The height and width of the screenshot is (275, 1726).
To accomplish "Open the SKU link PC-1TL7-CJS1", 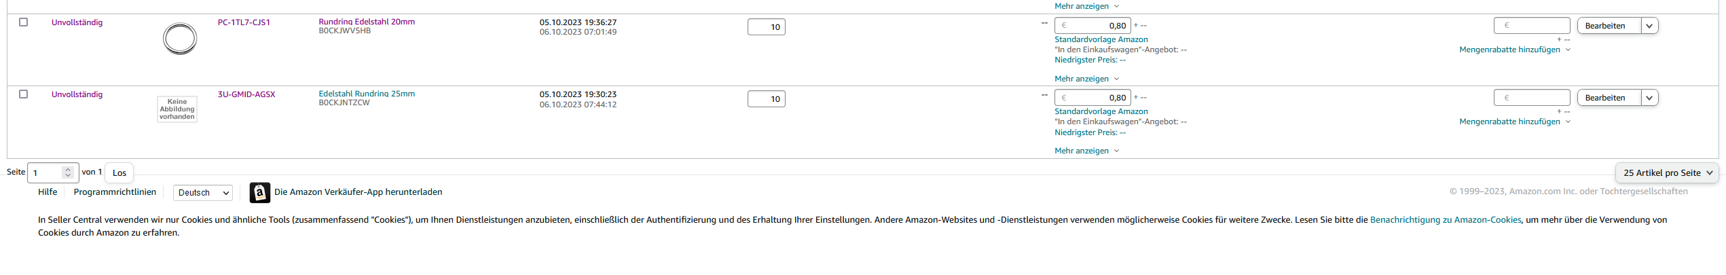I will 244,22.
